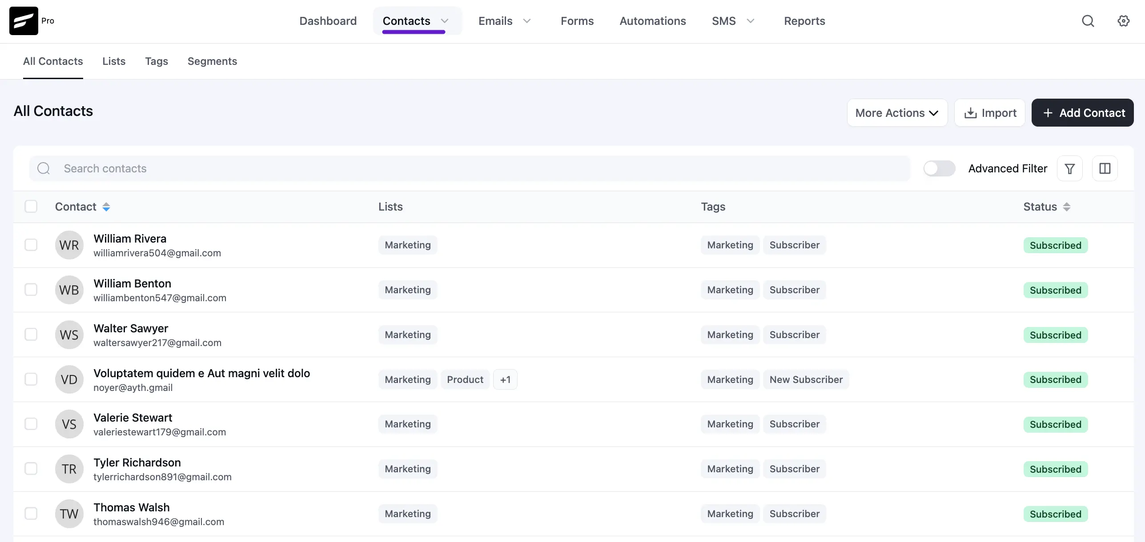Select Tyler Richardson's row checkbox
1145x542 pixels.
31,469
